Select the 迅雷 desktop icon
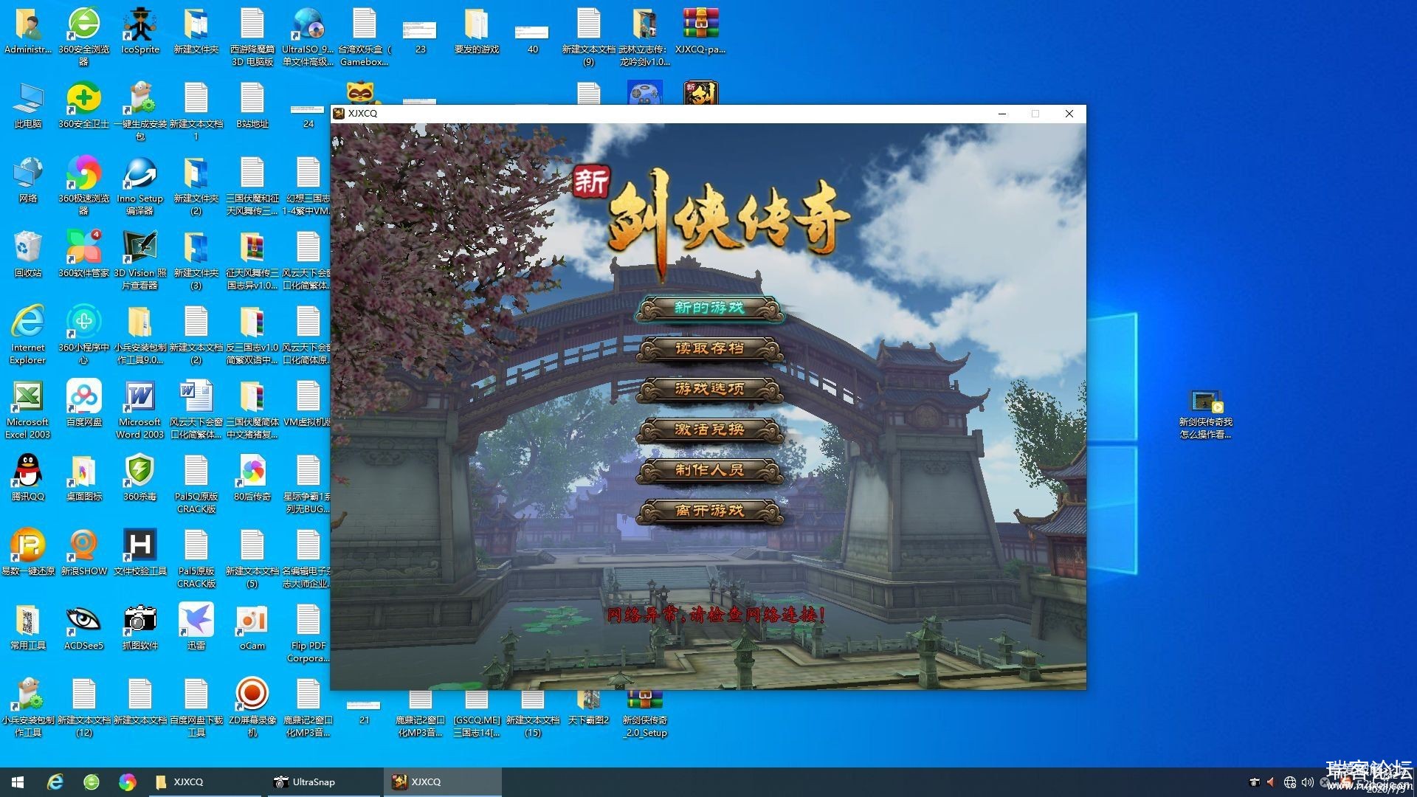Viewport: 1417px width, 797px height. click(x=196, y=627)
